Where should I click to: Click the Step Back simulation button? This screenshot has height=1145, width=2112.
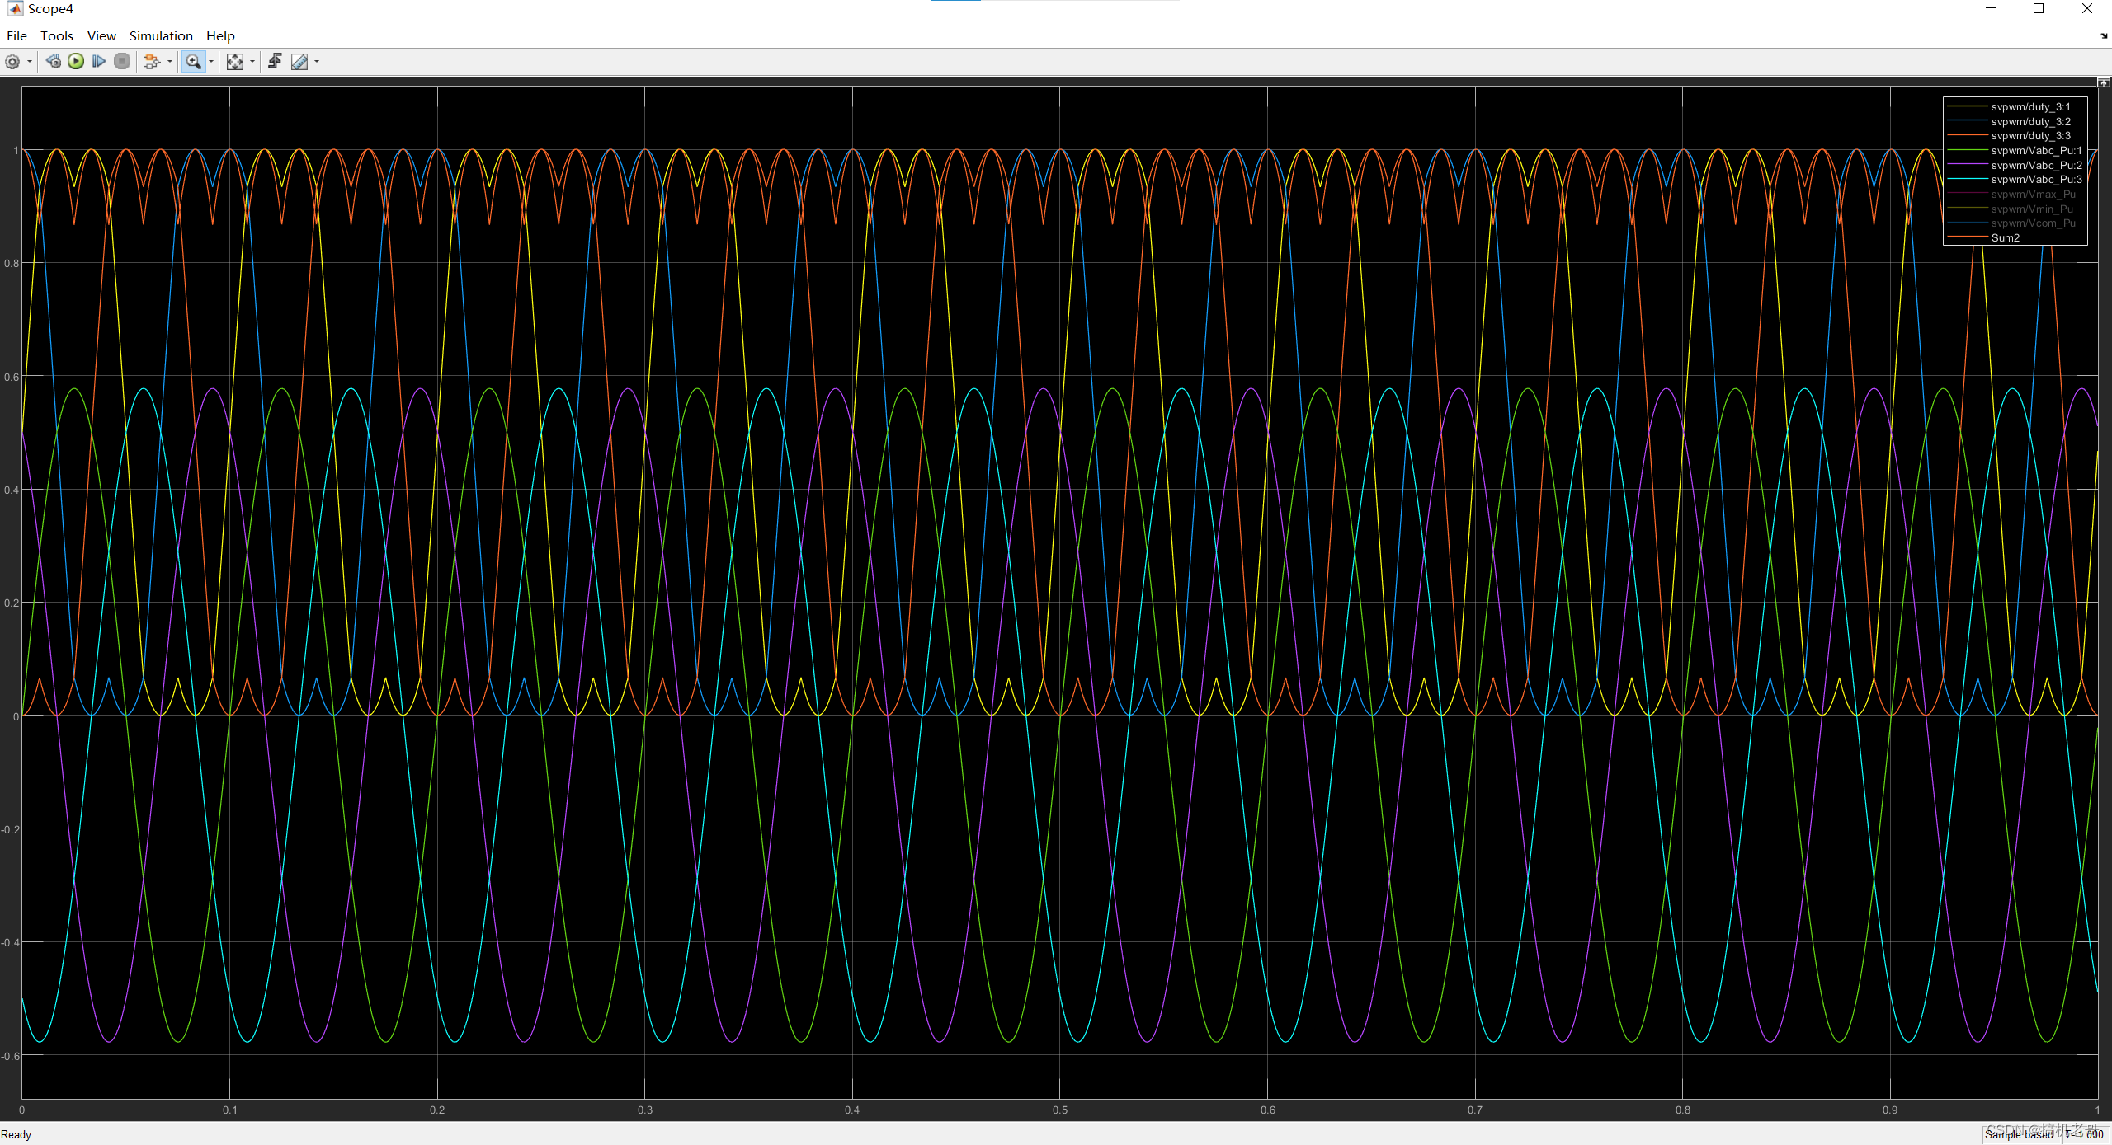(53, 62)
